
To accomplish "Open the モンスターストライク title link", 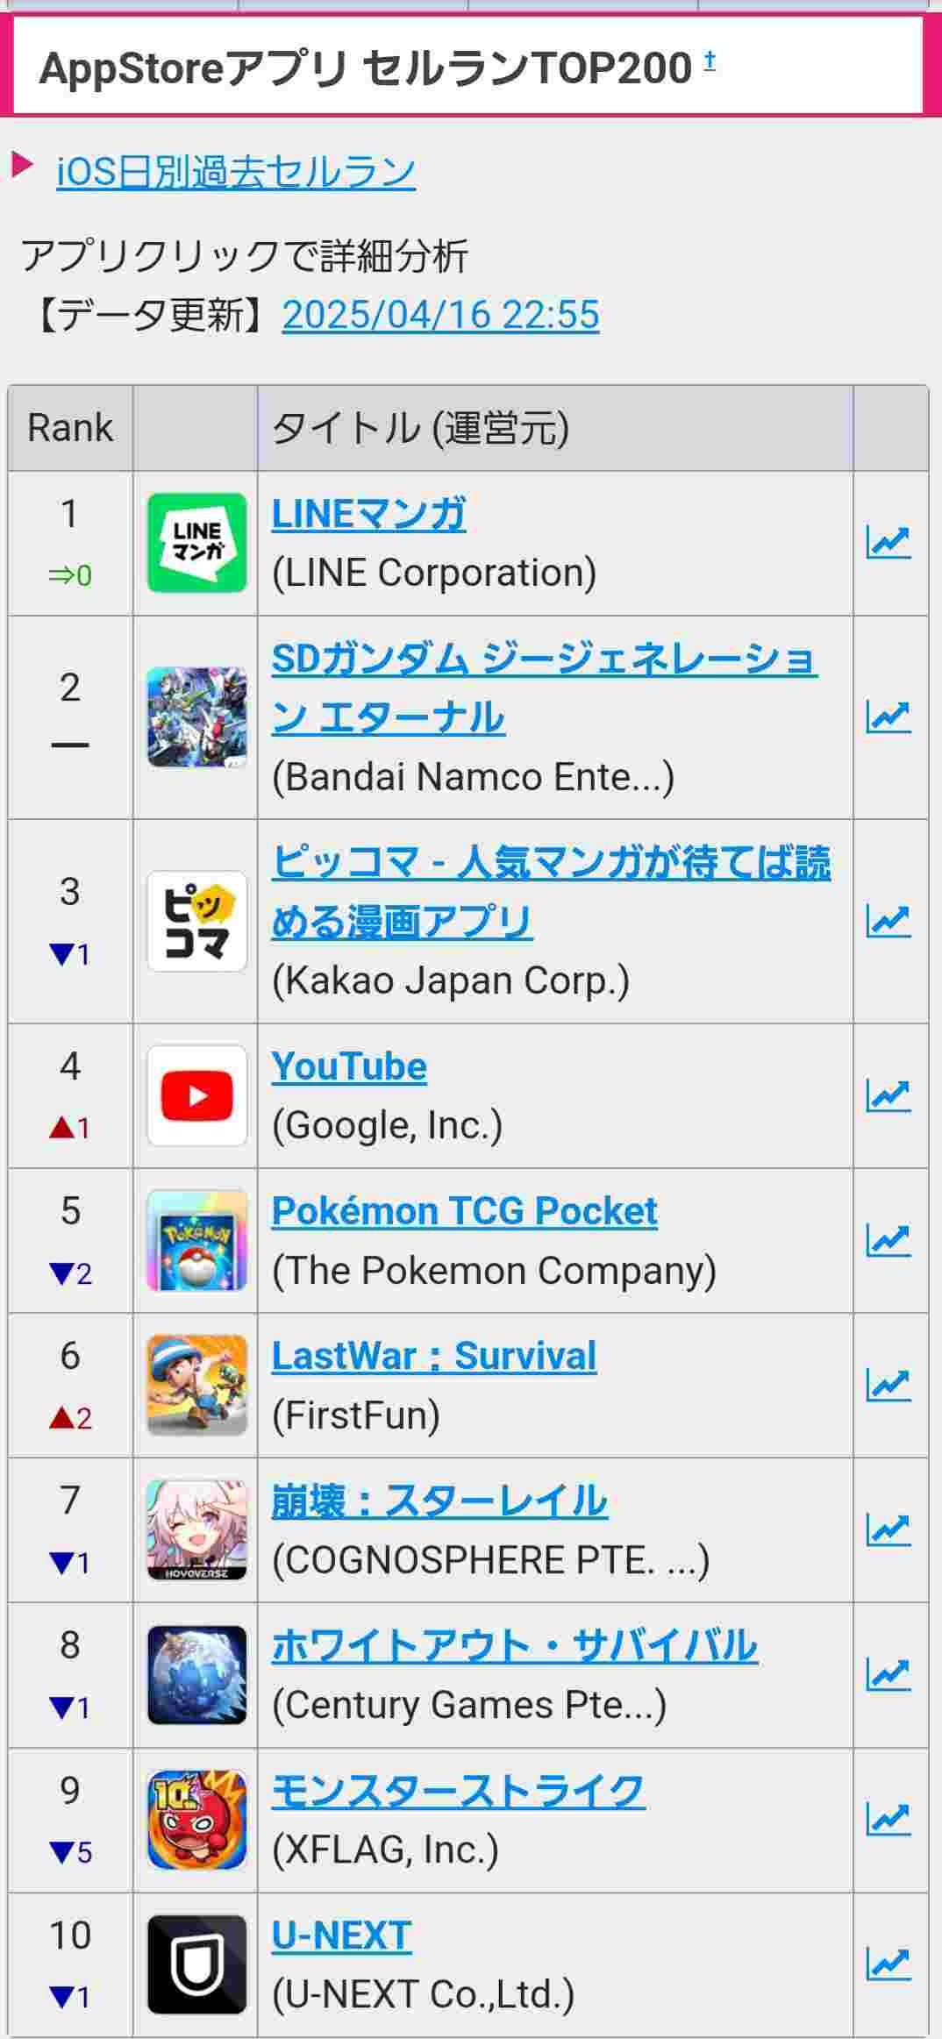I will pos(458,1791).
